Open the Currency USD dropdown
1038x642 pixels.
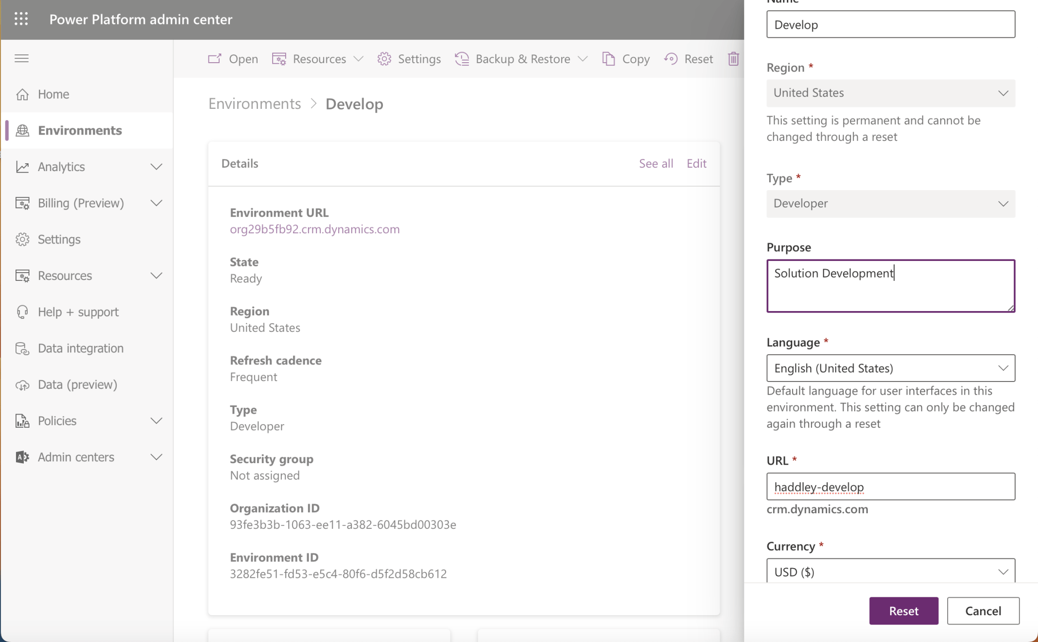click(890, 572)
